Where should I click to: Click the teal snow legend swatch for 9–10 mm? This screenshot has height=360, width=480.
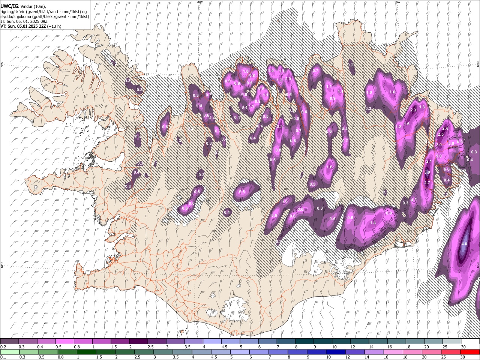pos(322,342)
